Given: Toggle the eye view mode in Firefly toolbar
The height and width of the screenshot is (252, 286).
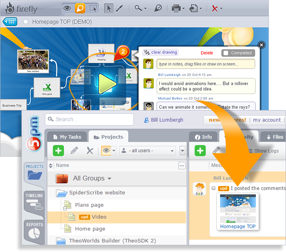Looking at the screenshot, I should click(x=68, y=8).
